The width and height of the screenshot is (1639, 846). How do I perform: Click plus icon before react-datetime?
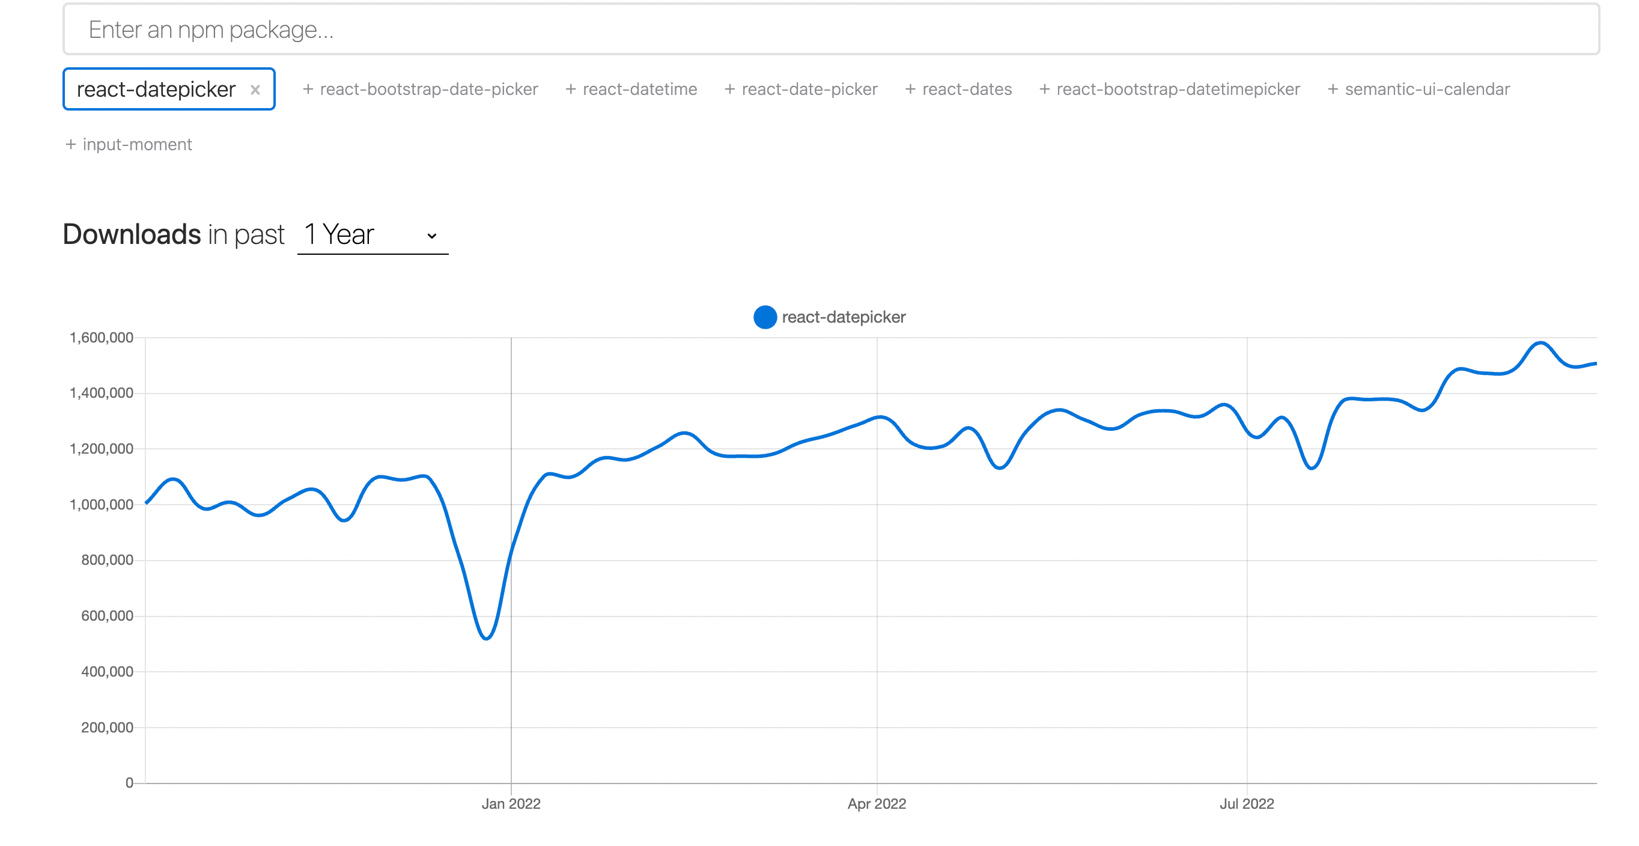[x=571, y=89]
